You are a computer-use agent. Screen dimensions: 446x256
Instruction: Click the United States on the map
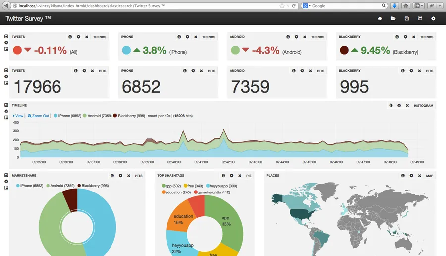pyautogui.click(x=303, y=213)
